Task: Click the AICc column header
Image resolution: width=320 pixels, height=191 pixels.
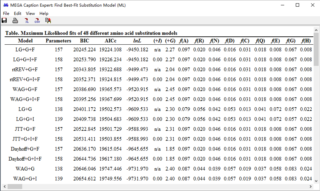Action: [x=110, y=41]
